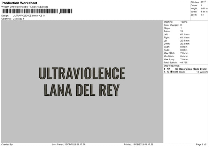This screenshot has width=209, height=147.
Task: Click EndX value 0.00 in
Action: (184, 47)
